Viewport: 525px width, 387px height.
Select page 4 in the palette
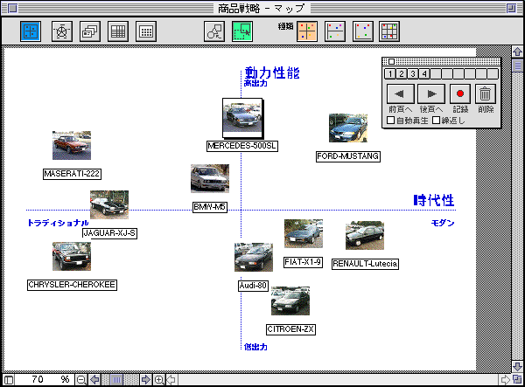(x=424, y=74)
